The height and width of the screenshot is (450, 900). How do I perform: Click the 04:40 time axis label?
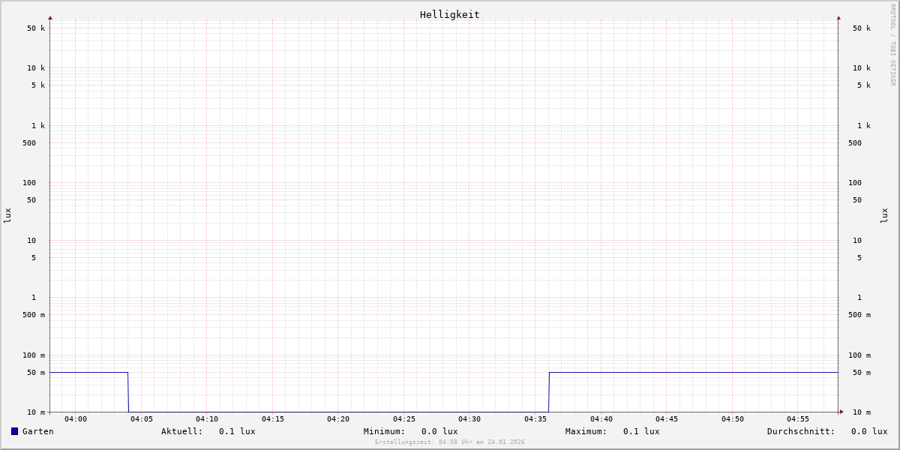[601, 419]
